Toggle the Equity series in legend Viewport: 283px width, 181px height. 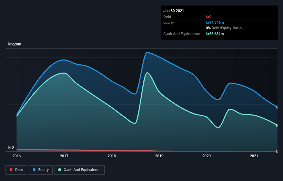(41, 170)
